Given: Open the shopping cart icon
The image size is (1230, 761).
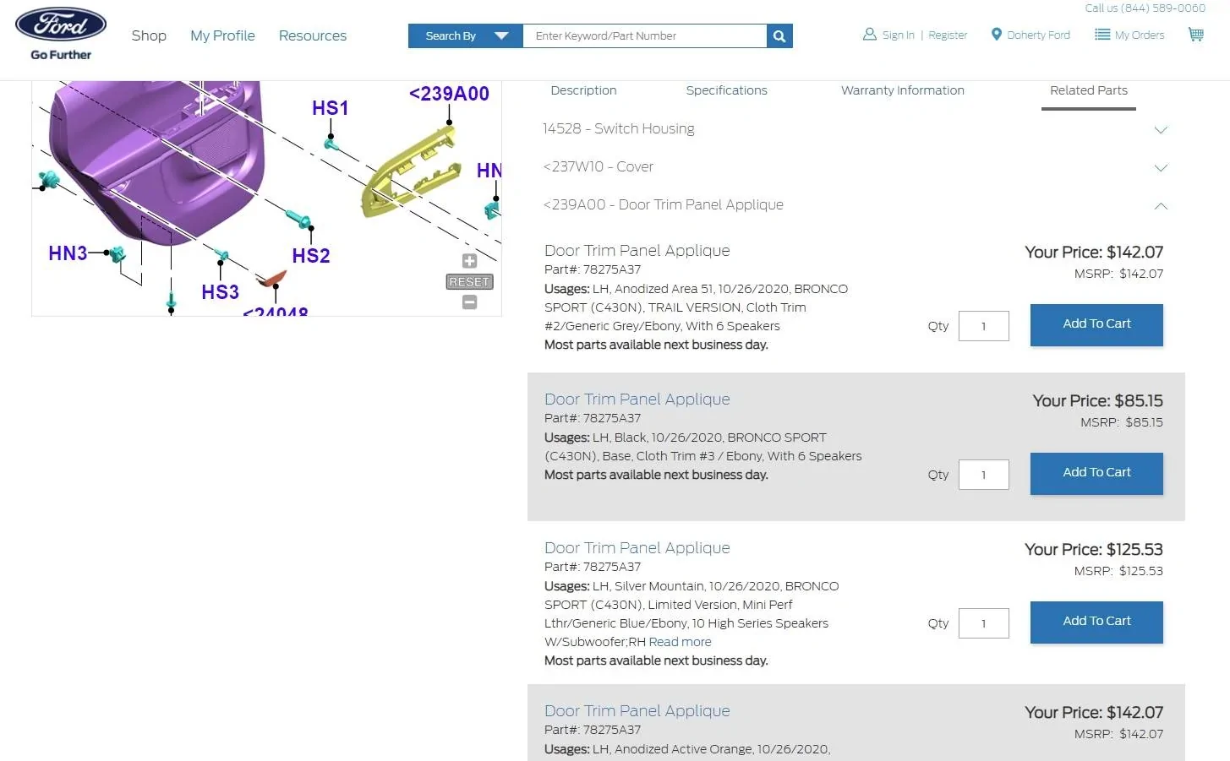Looking at the screenshot, I should click(1195, 35).
